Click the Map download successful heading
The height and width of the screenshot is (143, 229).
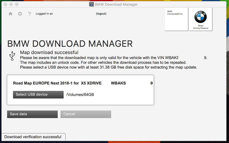click(49, 52)
